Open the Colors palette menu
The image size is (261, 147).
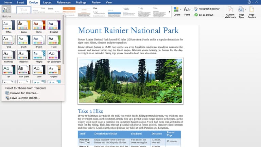point(177,11)
